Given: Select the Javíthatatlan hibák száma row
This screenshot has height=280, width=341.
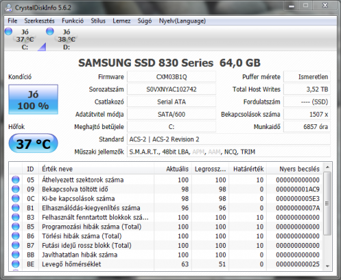Looking at the screenshot, I should click(x=166, y=255).
